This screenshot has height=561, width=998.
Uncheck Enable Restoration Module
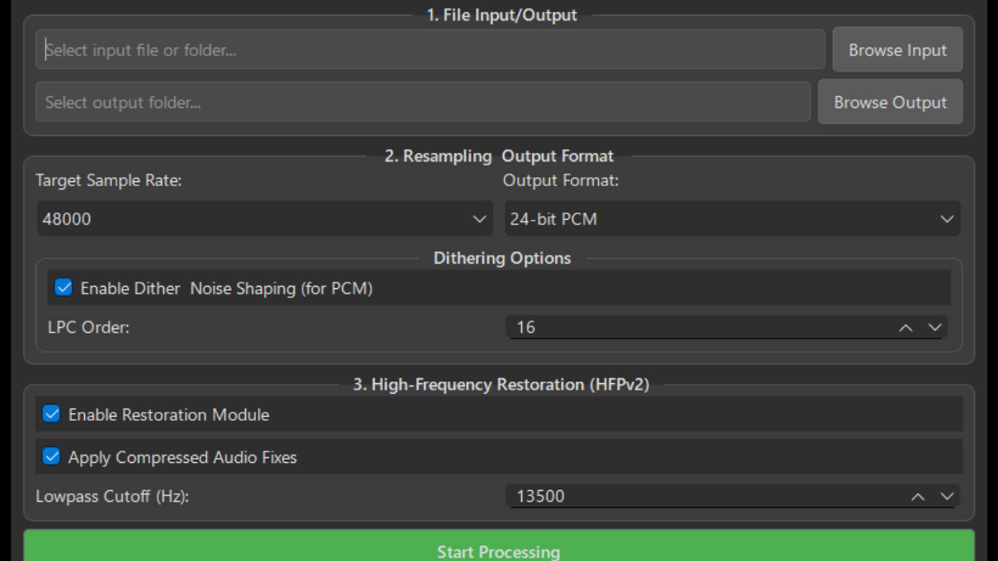(51, 414)
